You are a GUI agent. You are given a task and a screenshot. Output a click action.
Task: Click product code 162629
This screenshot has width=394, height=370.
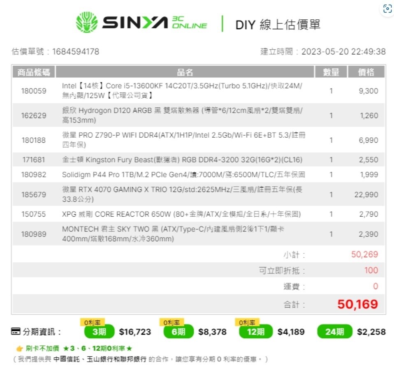click(34, 116)
